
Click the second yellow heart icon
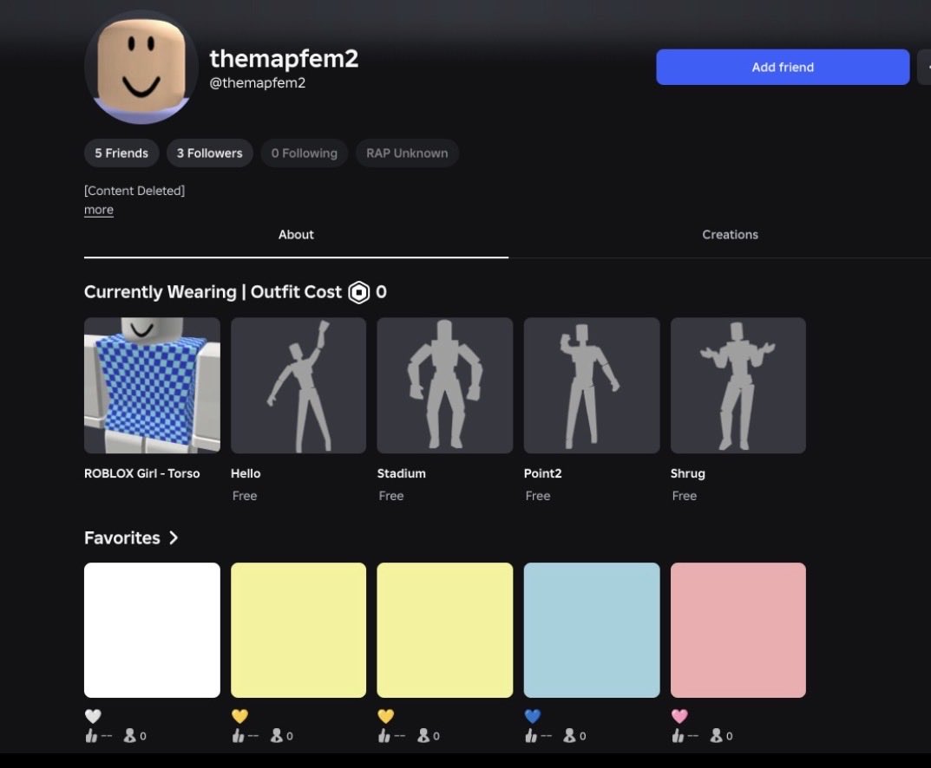pos(386,716)
